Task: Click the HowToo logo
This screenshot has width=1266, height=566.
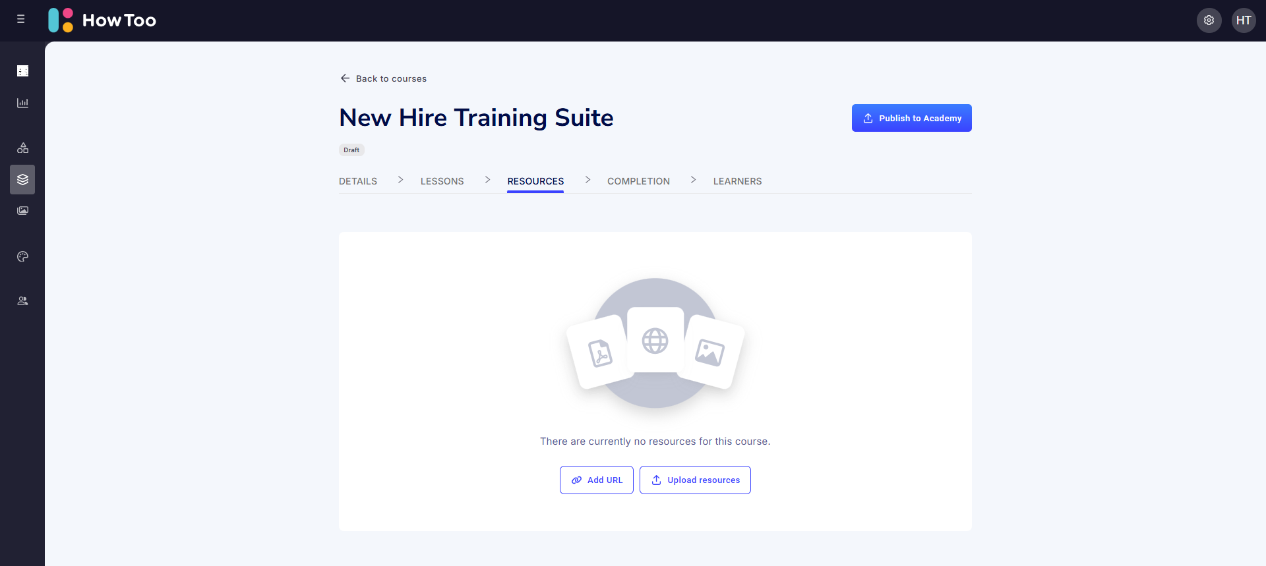Action: click(102, 20)
